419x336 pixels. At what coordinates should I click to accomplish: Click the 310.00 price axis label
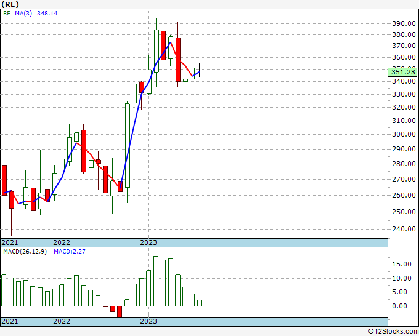(x=404, y=121)
